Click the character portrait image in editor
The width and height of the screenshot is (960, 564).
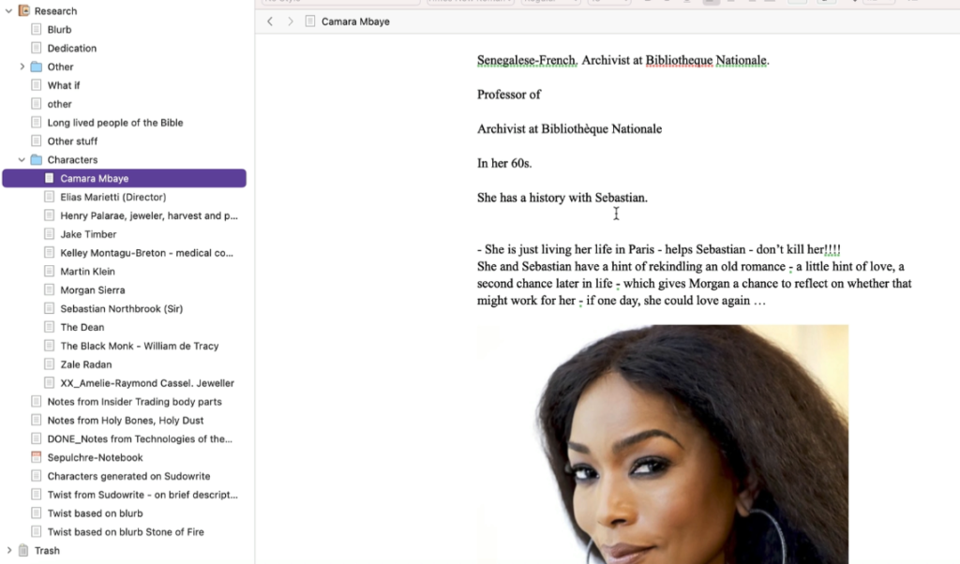pyautogui.click(x=663, y=444)
